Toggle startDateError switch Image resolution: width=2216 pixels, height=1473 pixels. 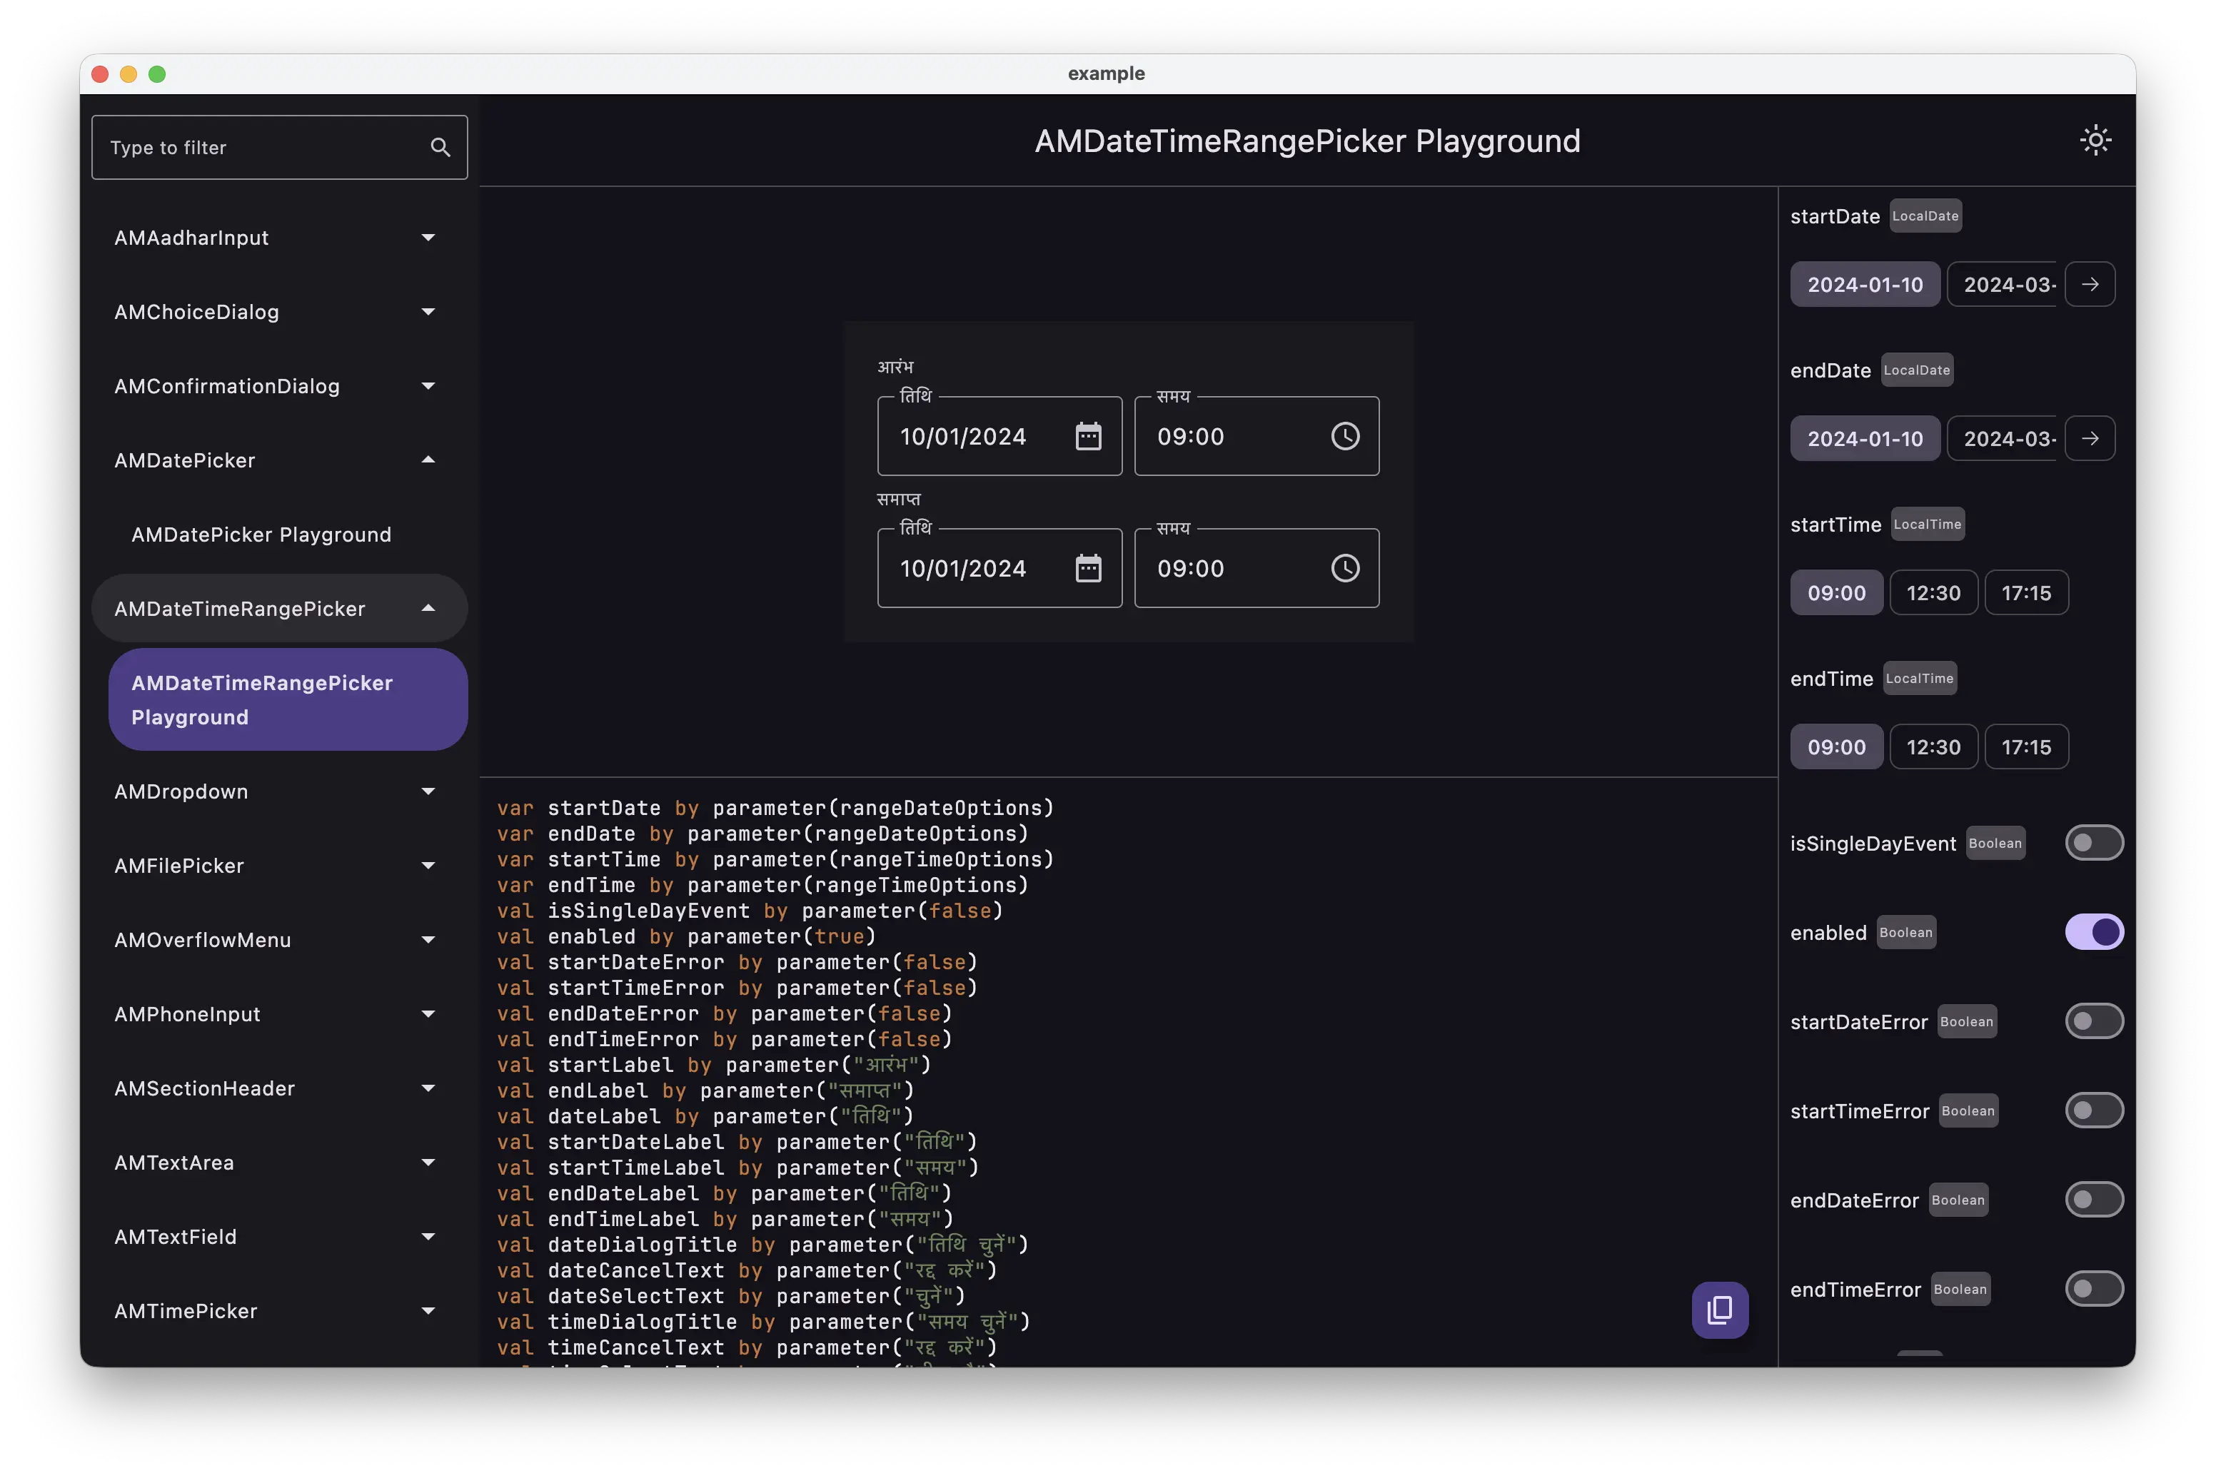(x=2094, y=1021)
